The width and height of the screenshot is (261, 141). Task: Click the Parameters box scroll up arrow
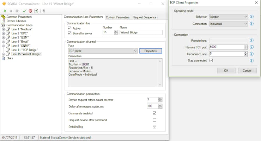point(160,61)
